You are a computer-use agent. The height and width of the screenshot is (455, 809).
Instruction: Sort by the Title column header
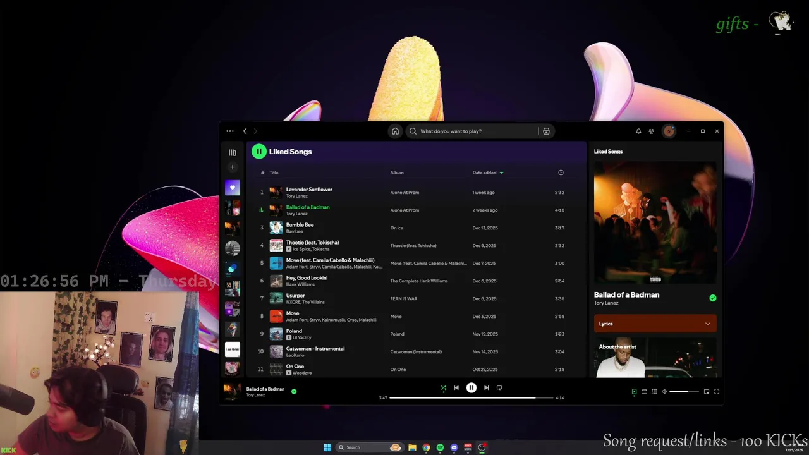(x=274, y=173)
